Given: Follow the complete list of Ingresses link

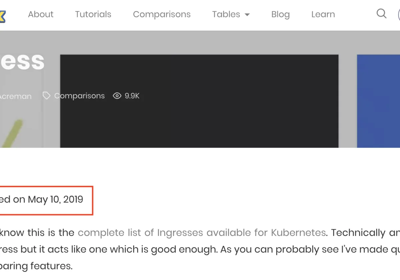Looking at the screenshot, I should [x=202, y=232].
